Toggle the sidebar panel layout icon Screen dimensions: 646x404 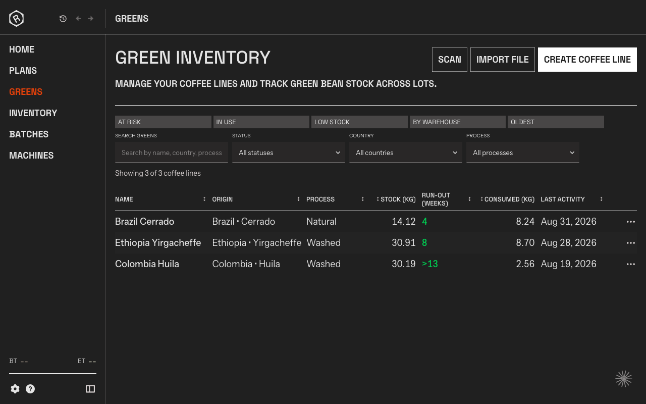[90, 389]
